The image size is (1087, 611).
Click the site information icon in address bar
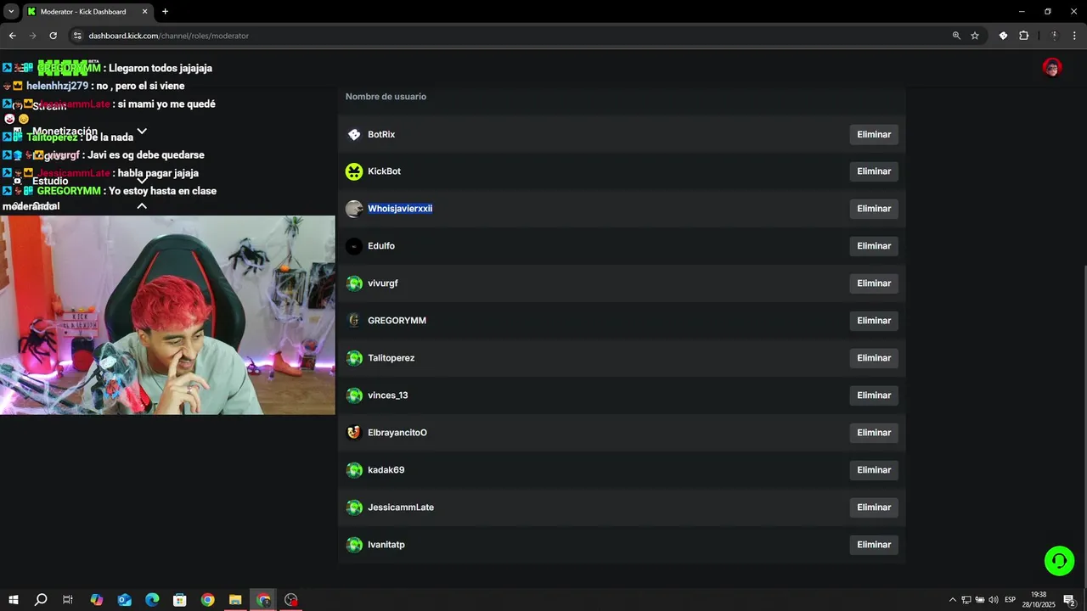pyautogui.click(x=77, y=36)
